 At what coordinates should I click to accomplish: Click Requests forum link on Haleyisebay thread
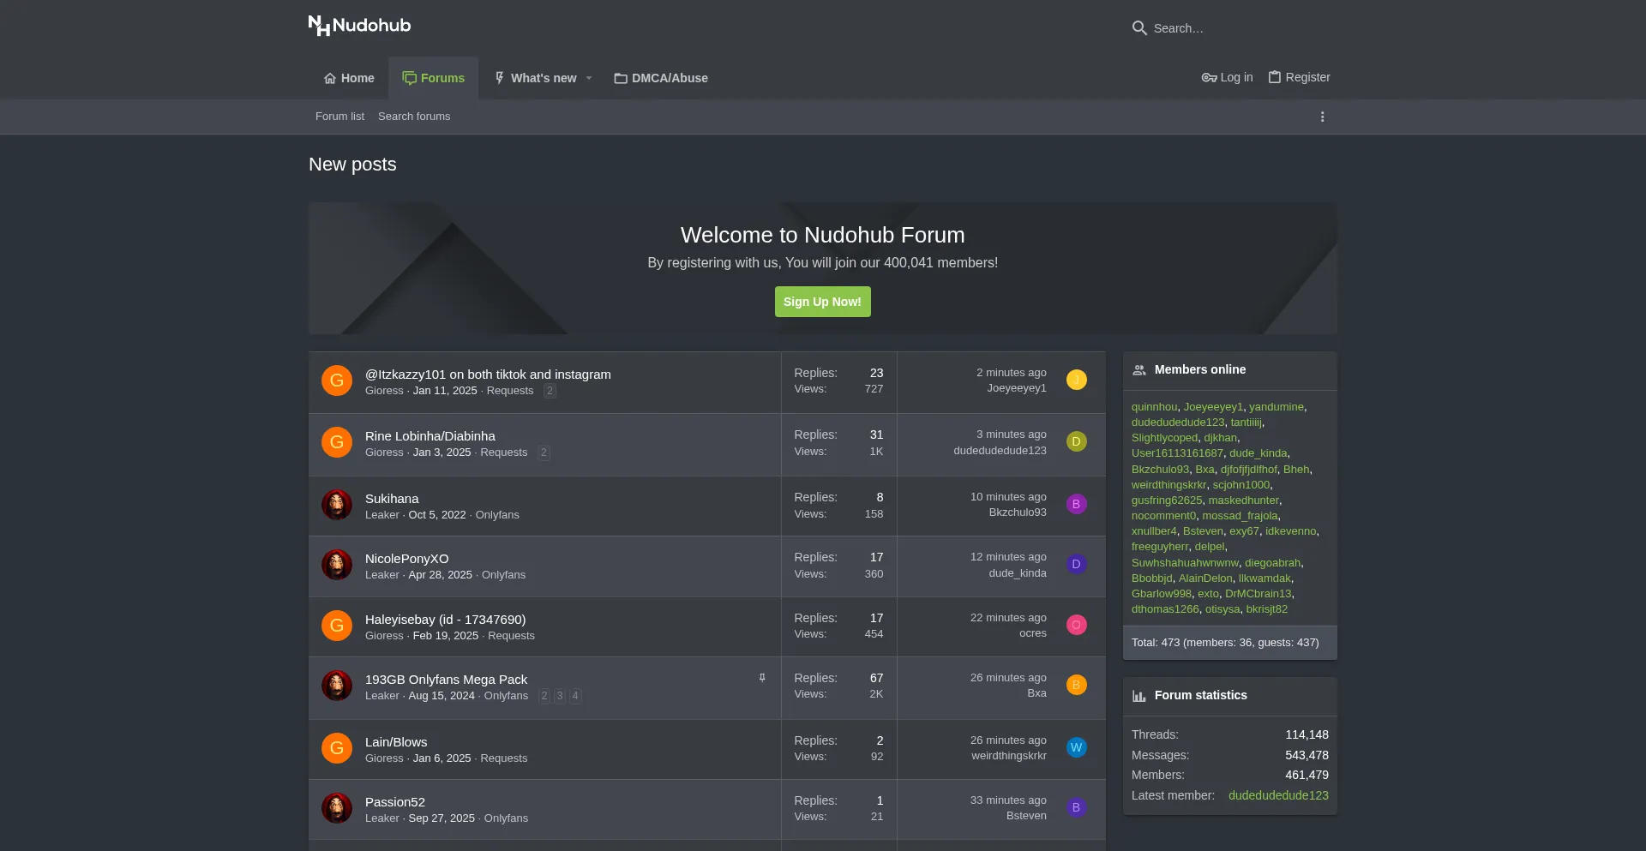(x=511, y=636)
